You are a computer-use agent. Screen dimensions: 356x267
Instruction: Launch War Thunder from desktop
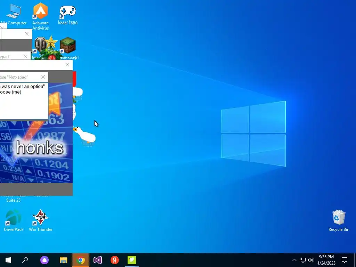coord(41,220)
